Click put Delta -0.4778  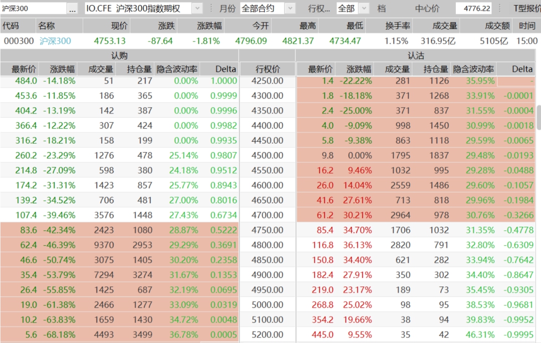click(518, 230)
